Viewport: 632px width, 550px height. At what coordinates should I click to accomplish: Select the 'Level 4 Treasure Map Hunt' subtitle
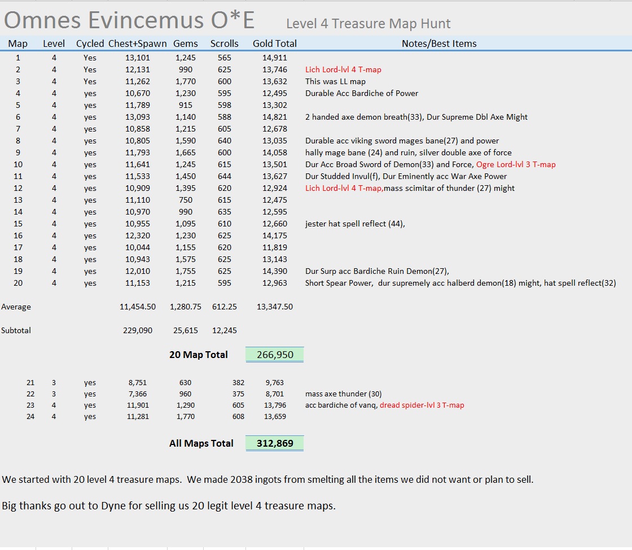[x=368, y=24]
